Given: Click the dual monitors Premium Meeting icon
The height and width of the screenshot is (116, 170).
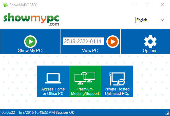Looking at the screenshot, I should click(85, 78).
